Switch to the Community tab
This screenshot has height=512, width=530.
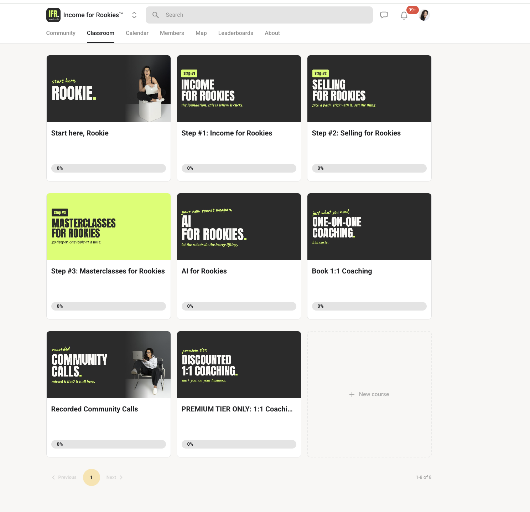[x=61, y=33]
